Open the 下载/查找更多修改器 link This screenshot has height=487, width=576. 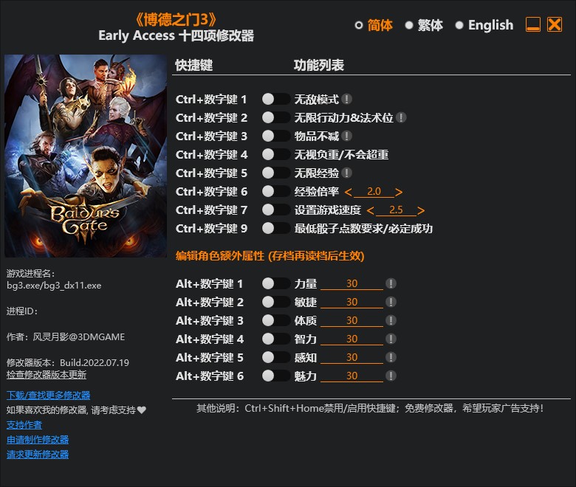coord(49,396)
